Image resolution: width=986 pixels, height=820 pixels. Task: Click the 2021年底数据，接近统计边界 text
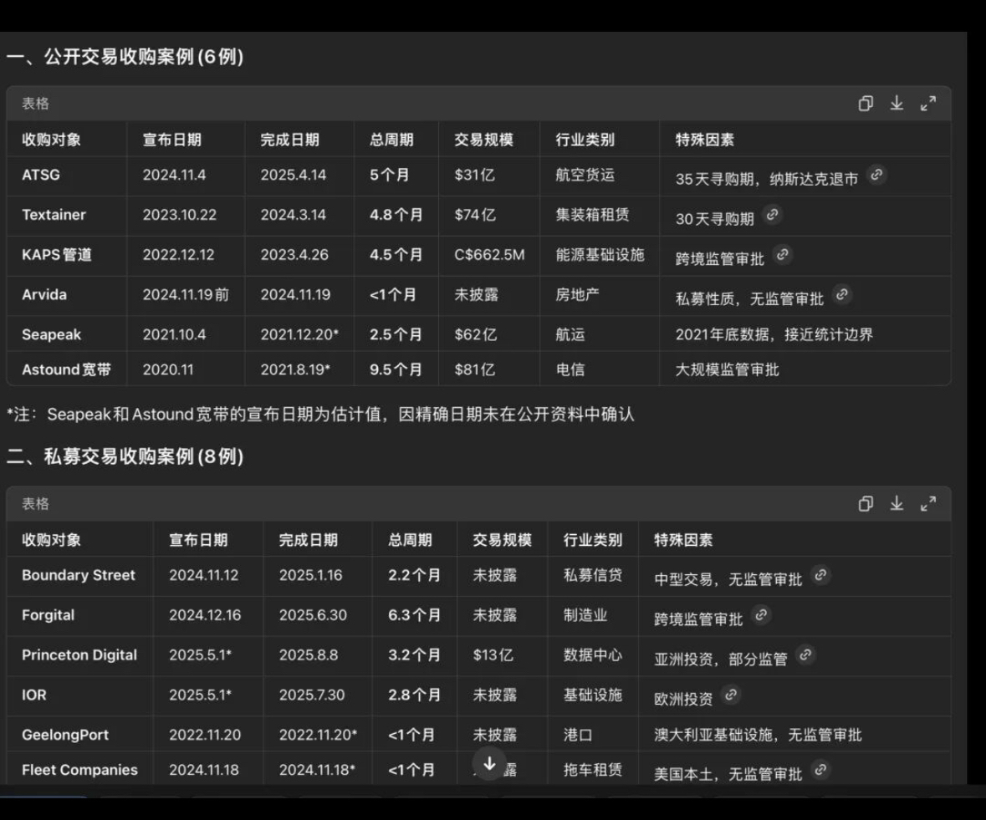point(774,335)
